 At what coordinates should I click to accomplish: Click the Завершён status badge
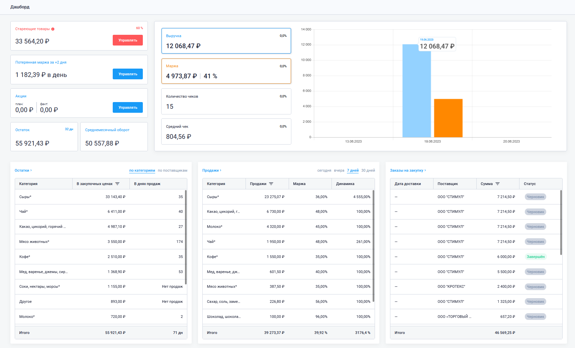tap(536, 257)
